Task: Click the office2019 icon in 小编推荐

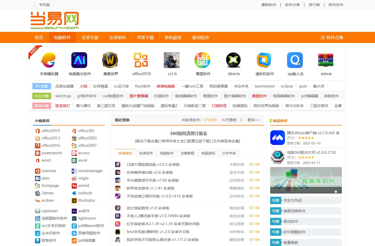Action: [x=37, y=131]
